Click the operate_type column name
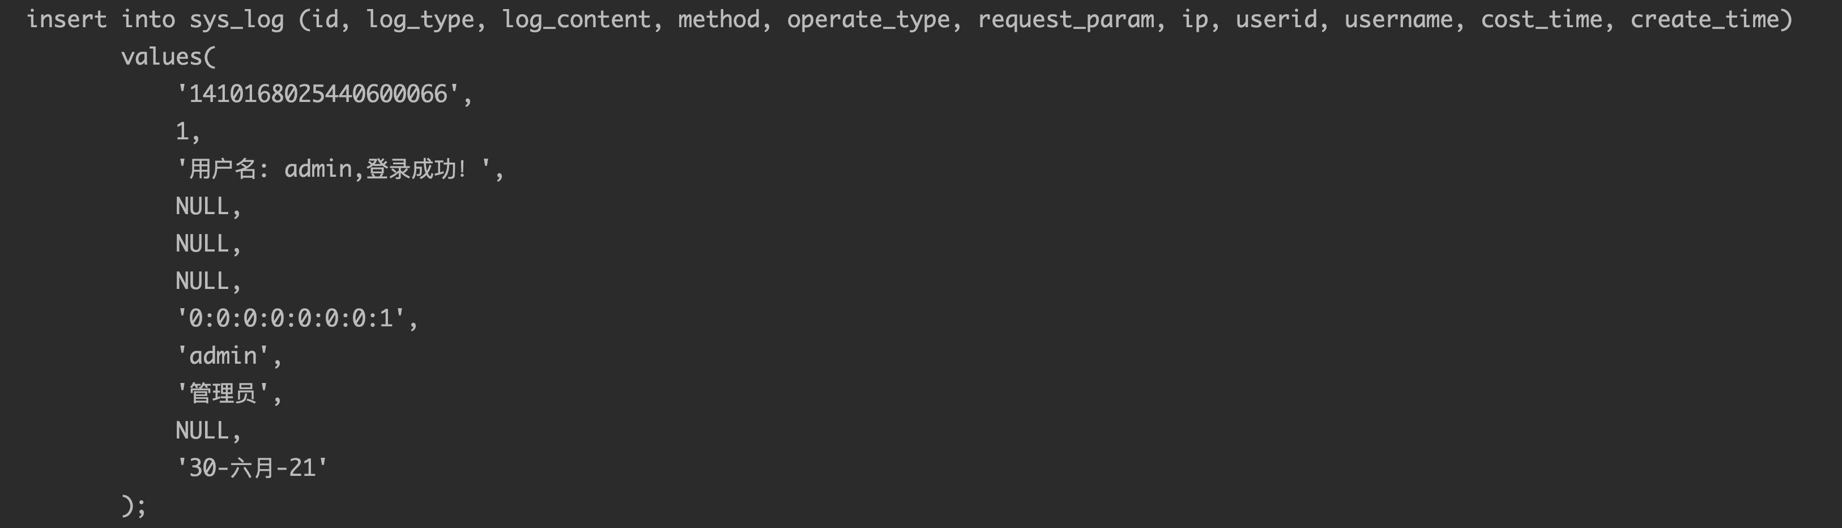This screenshot has width=1842, height=528. (869, 19)
